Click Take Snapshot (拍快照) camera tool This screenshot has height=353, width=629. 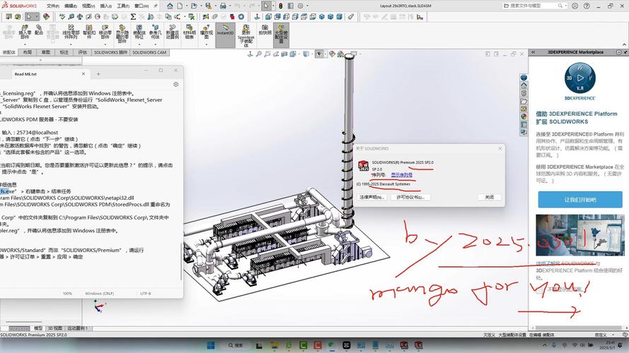[x=265, y=30]
